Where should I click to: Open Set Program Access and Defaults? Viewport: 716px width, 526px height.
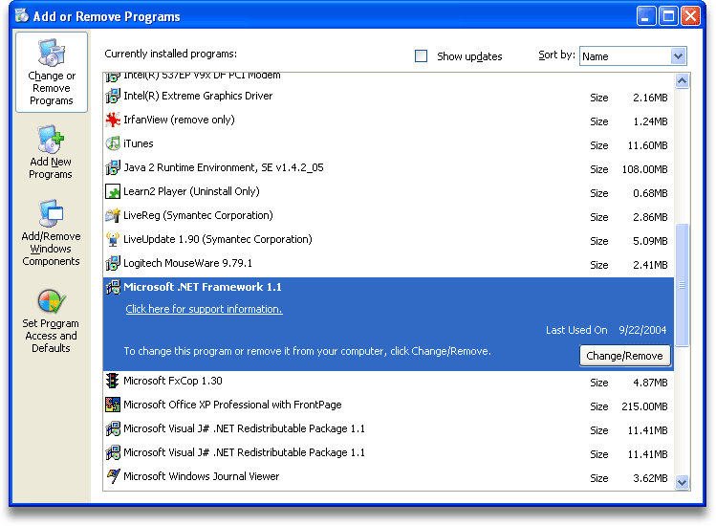tap(51, 320)
